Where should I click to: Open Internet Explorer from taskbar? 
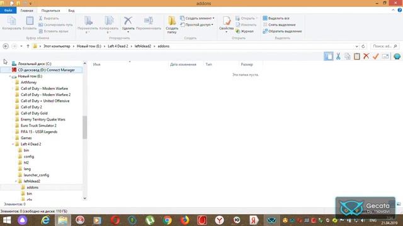[x=45, y=220]
